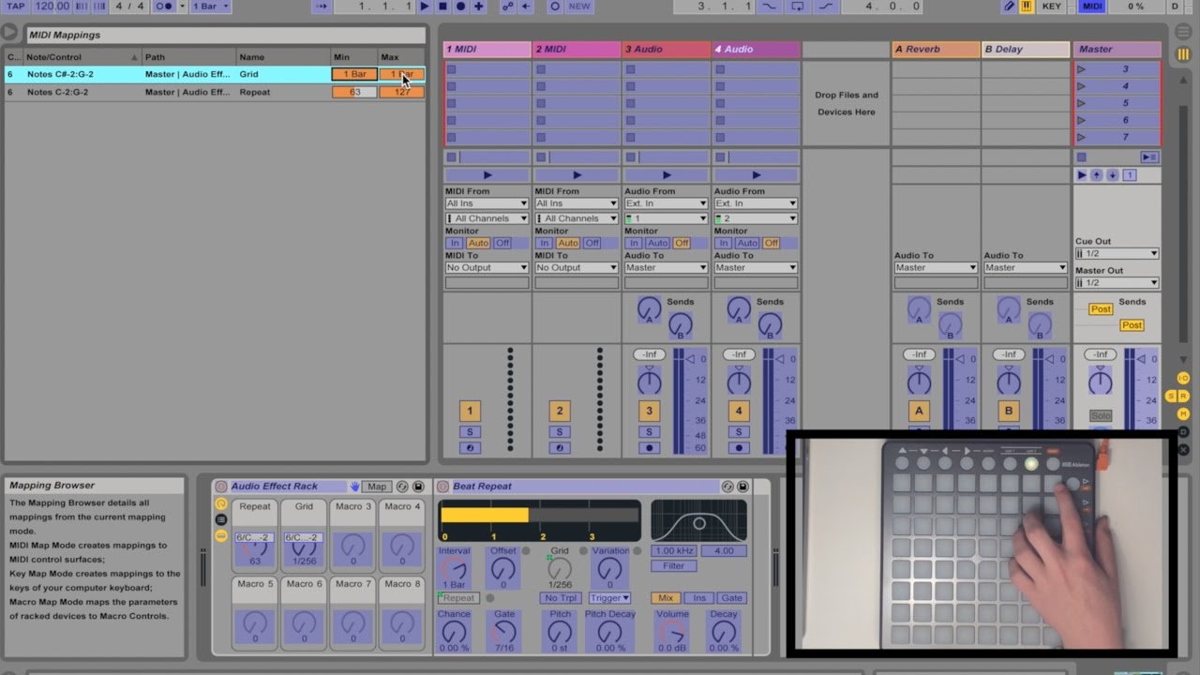Arm track 4 Audio for recording
Image resolution: width=1200 pixels, height=675 pixels.
(739, 448)
